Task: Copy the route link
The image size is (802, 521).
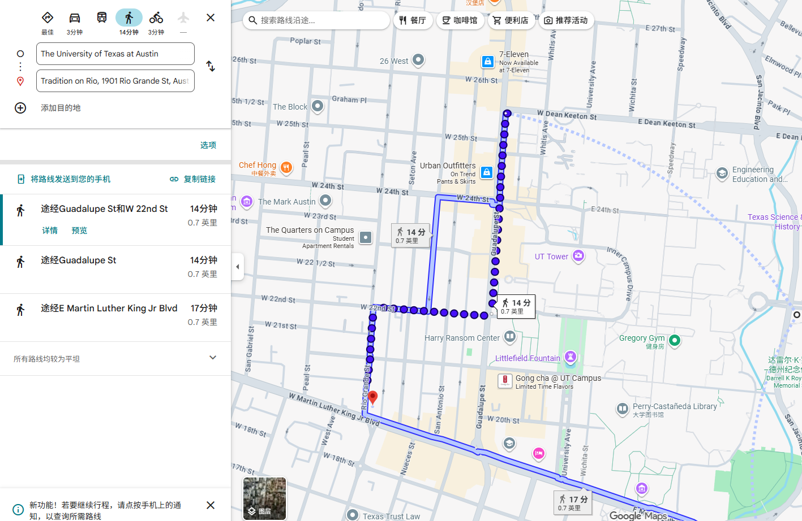Action: click(193, 179)
